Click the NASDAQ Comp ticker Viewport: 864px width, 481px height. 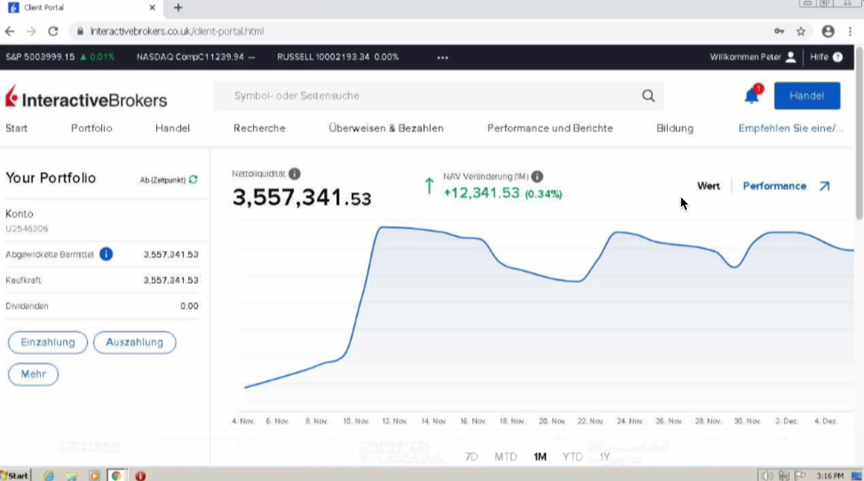196,57
